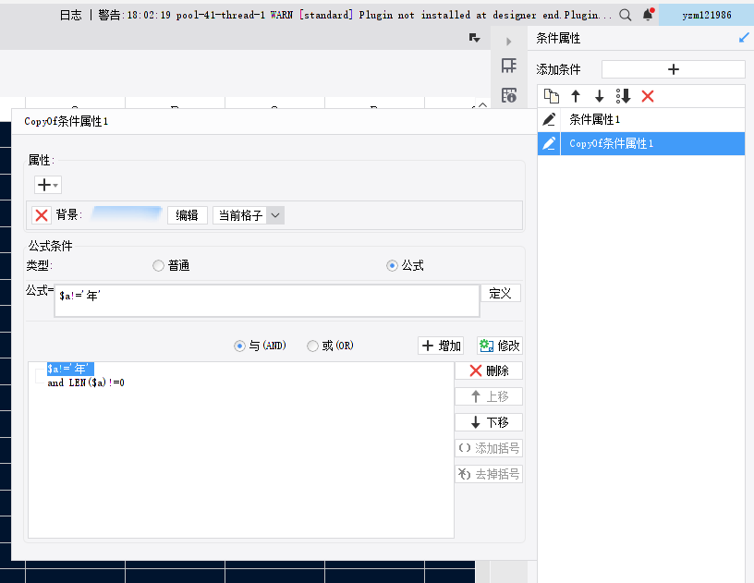Click 删除 to delete condition

pos(489,370)
